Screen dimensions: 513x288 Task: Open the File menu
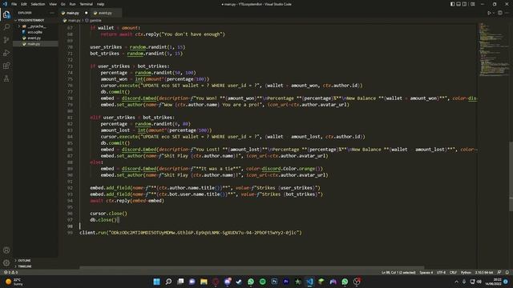[14, 4]
